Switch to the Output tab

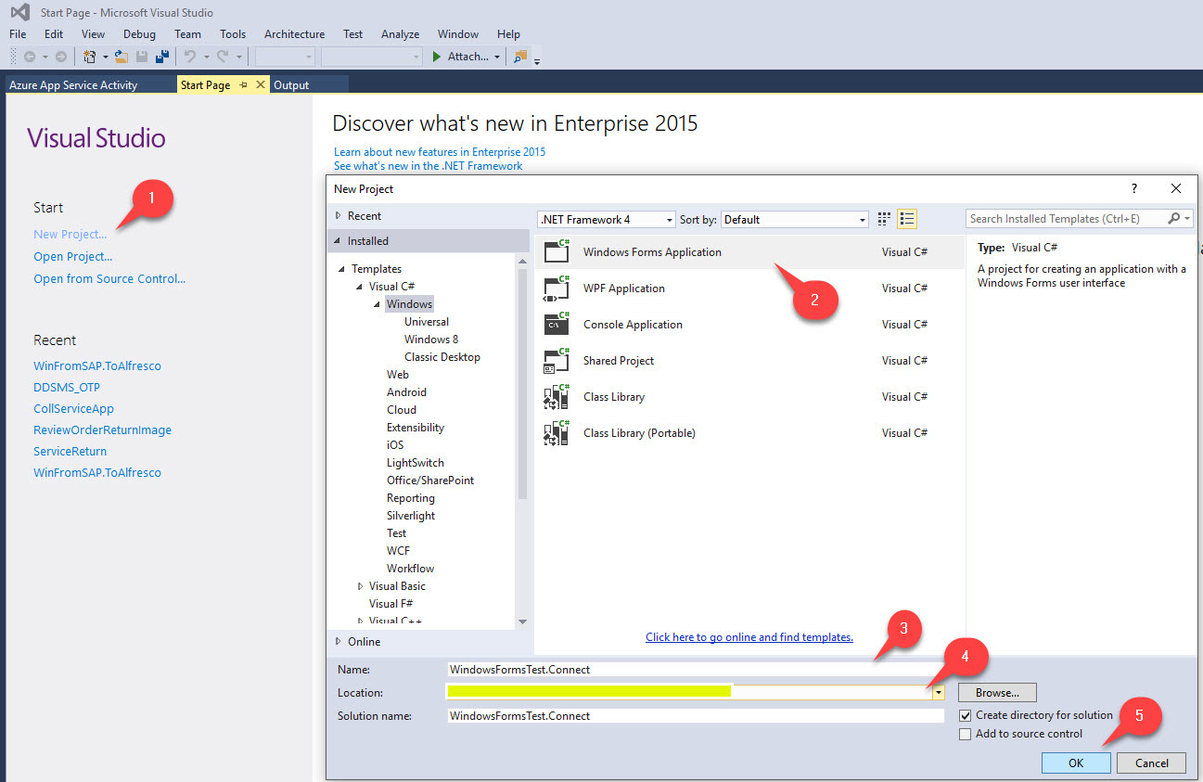[291, 83]
